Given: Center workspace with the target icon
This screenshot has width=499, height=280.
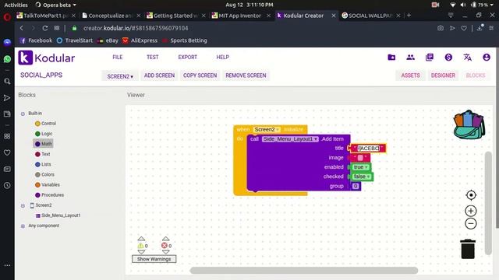Looking at the screenshot, I should [471, 195].
